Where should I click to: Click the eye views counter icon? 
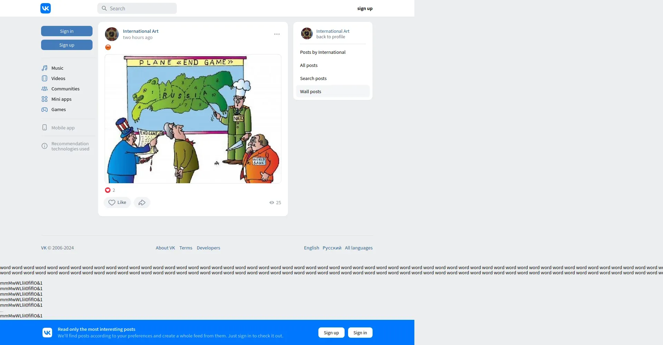coord(272,203)
